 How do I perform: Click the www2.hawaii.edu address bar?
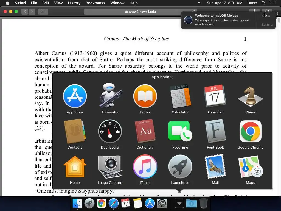click(x=140, y=12)
